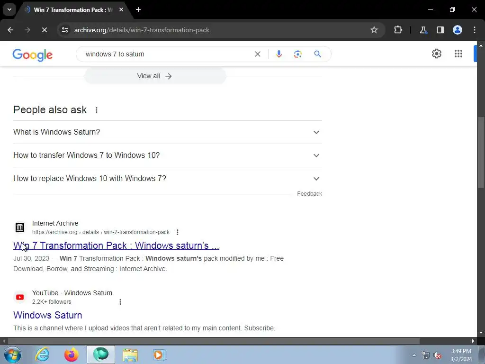Launch Firefox from taskbar
This screenshot has width=485, height=364.
coord(71,355)
